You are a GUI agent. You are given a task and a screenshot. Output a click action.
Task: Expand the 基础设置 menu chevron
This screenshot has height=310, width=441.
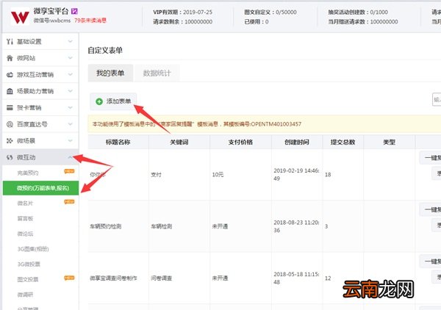point(71,42)
